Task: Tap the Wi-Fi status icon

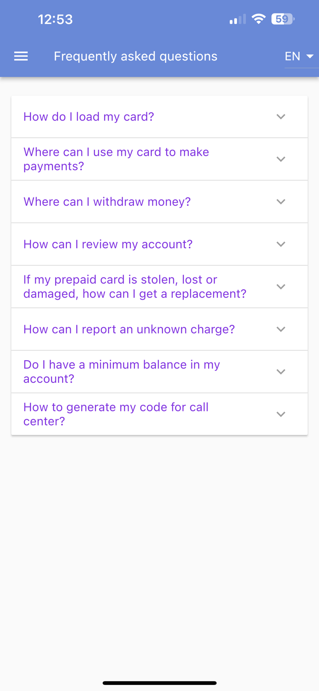Action: pyautogui.click(x=259, y=19)
